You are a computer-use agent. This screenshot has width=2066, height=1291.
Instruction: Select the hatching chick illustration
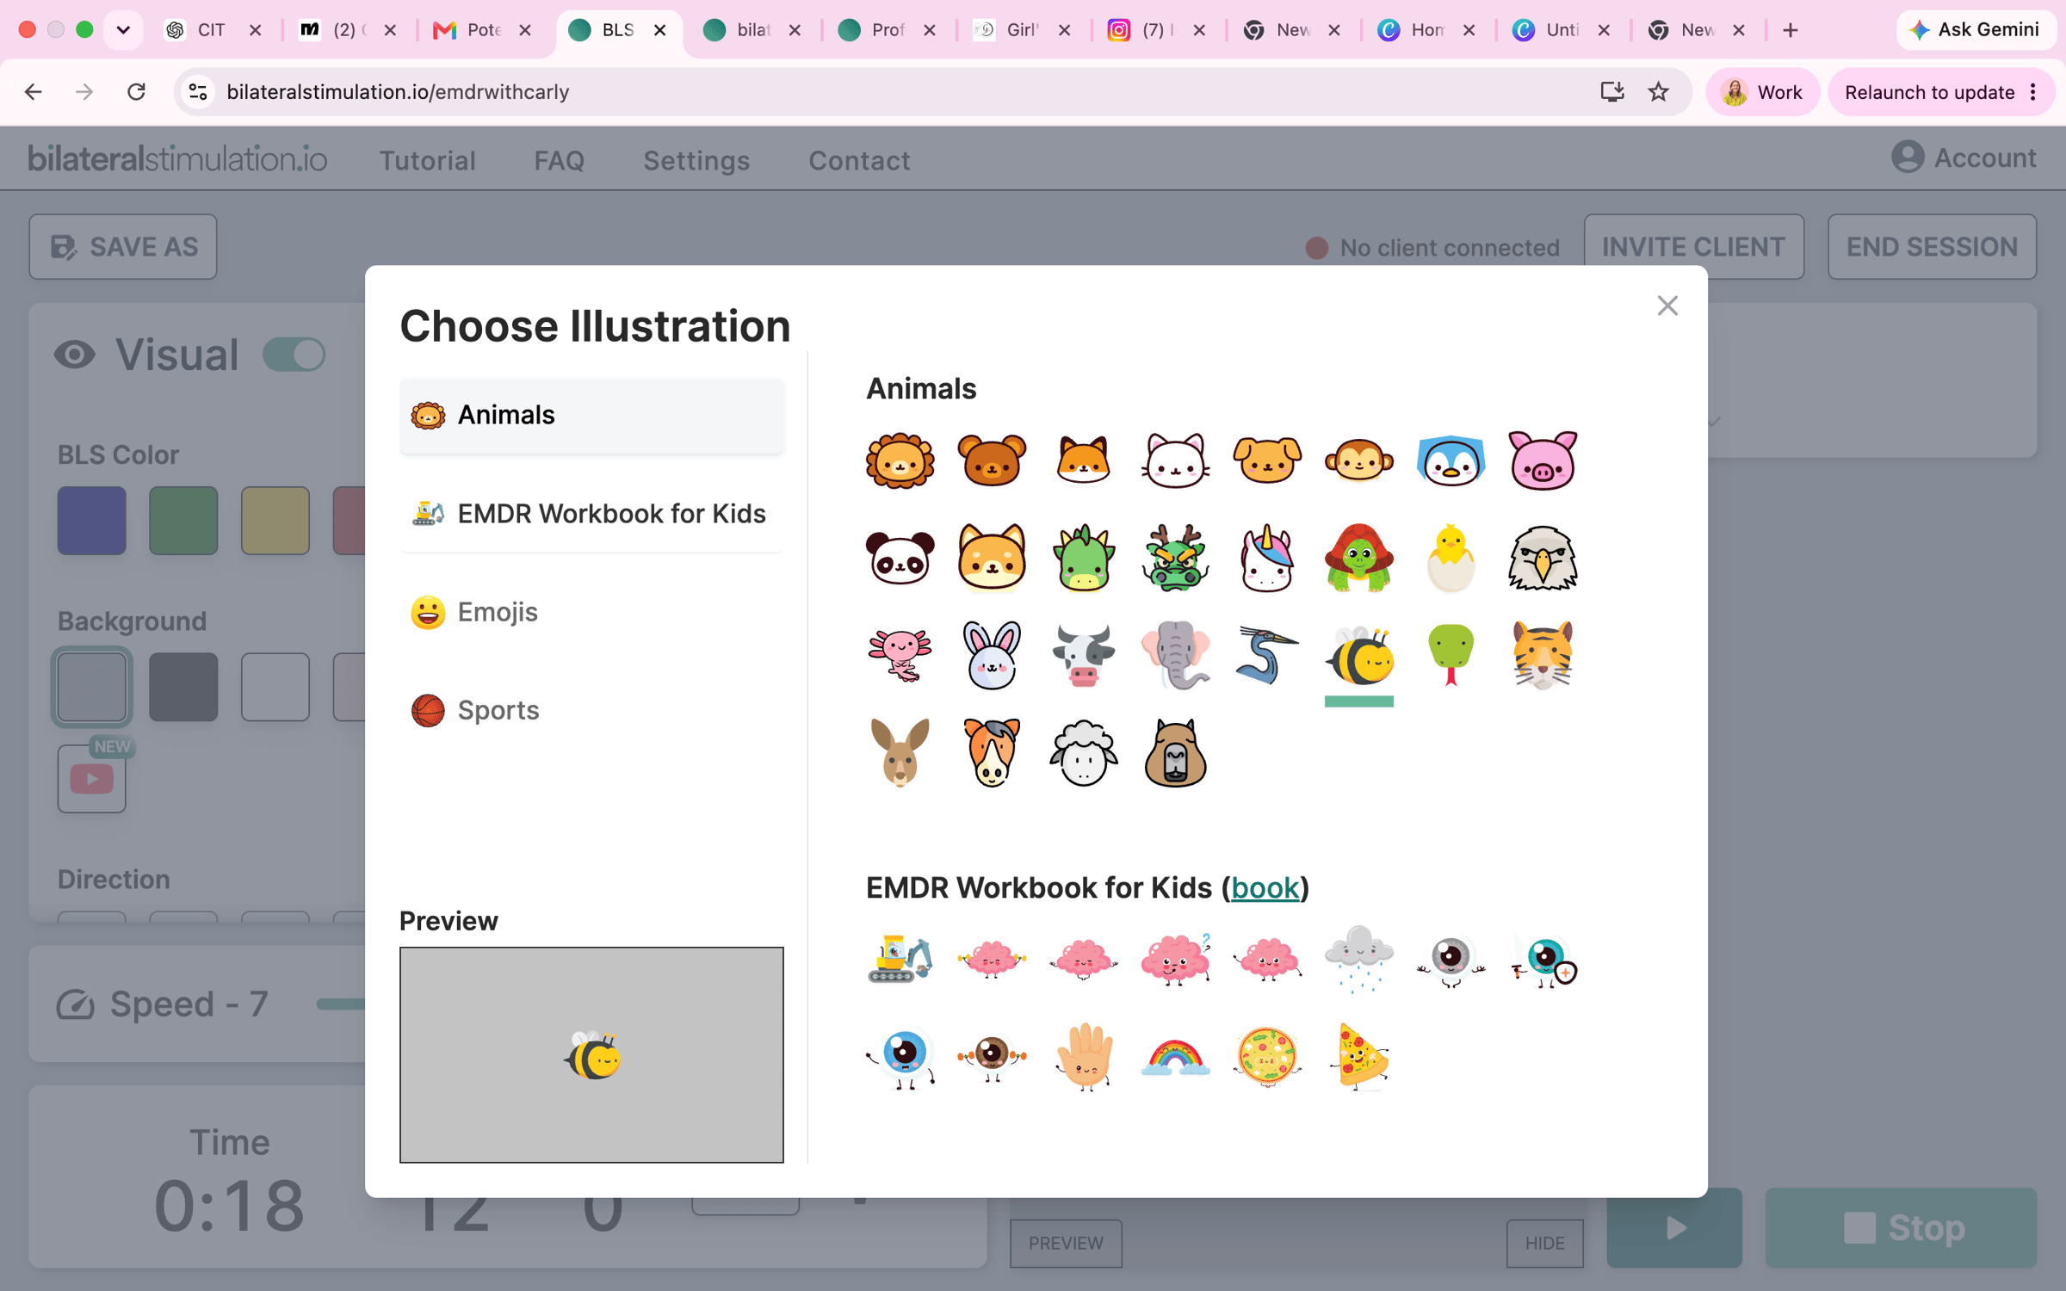1451,558
